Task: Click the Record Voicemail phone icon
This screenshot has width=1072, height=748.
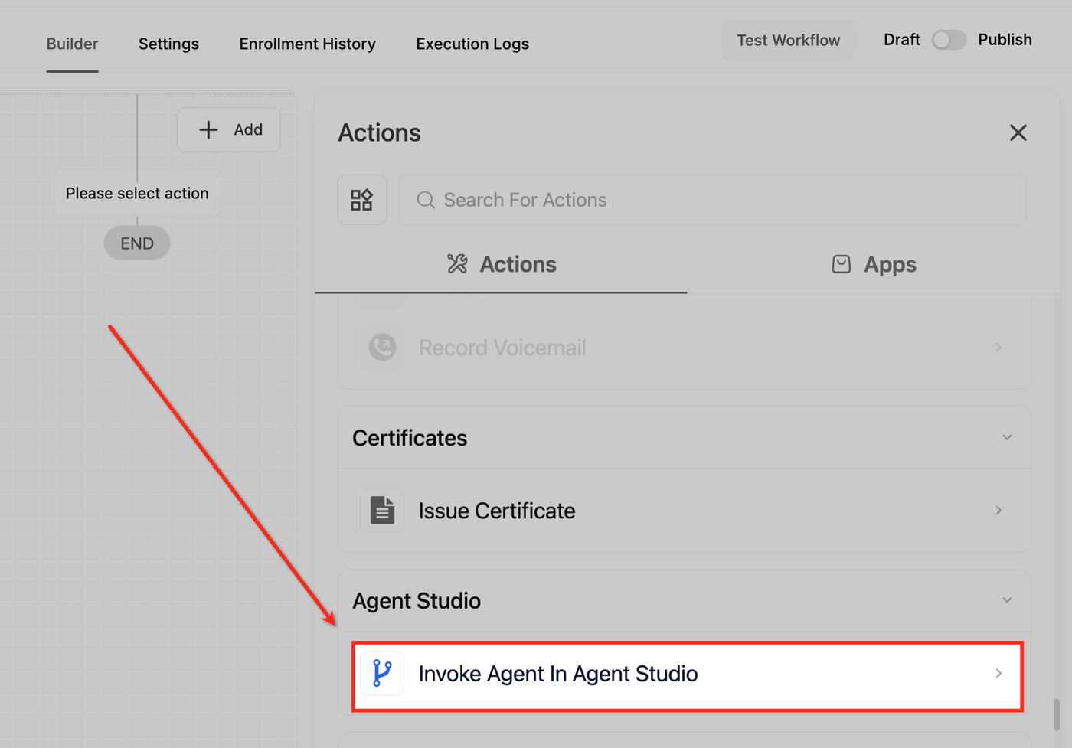Action: [382, 348]
